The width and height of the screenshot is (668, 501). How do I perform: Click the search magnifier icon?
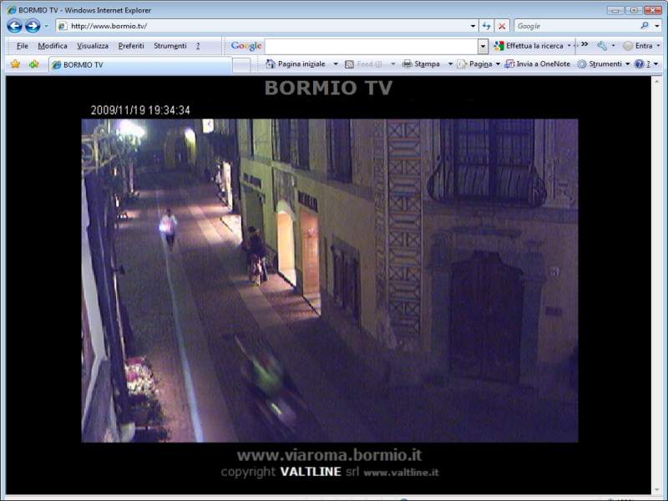645,26
